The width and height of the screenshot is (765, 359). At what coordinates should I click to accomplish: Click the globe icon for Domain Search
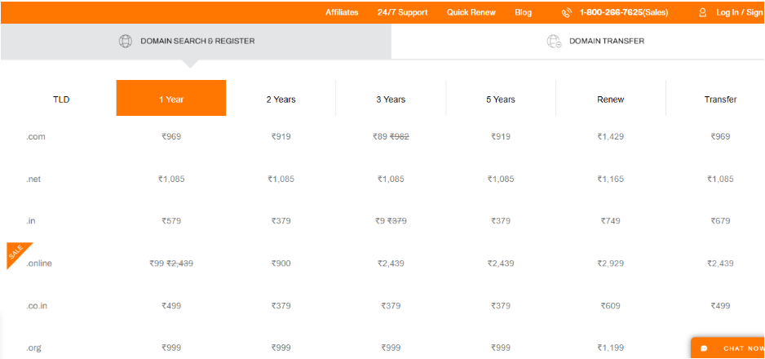click(x=126, y=41)
